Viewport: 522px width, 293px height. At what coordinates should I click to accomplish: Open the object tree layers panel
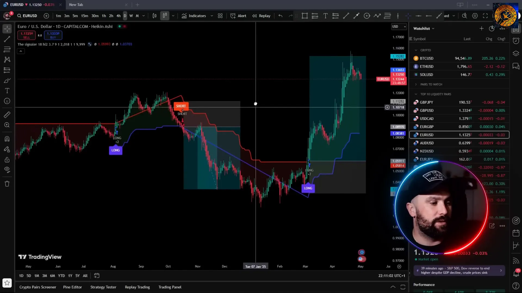click(x=516, y=53)
